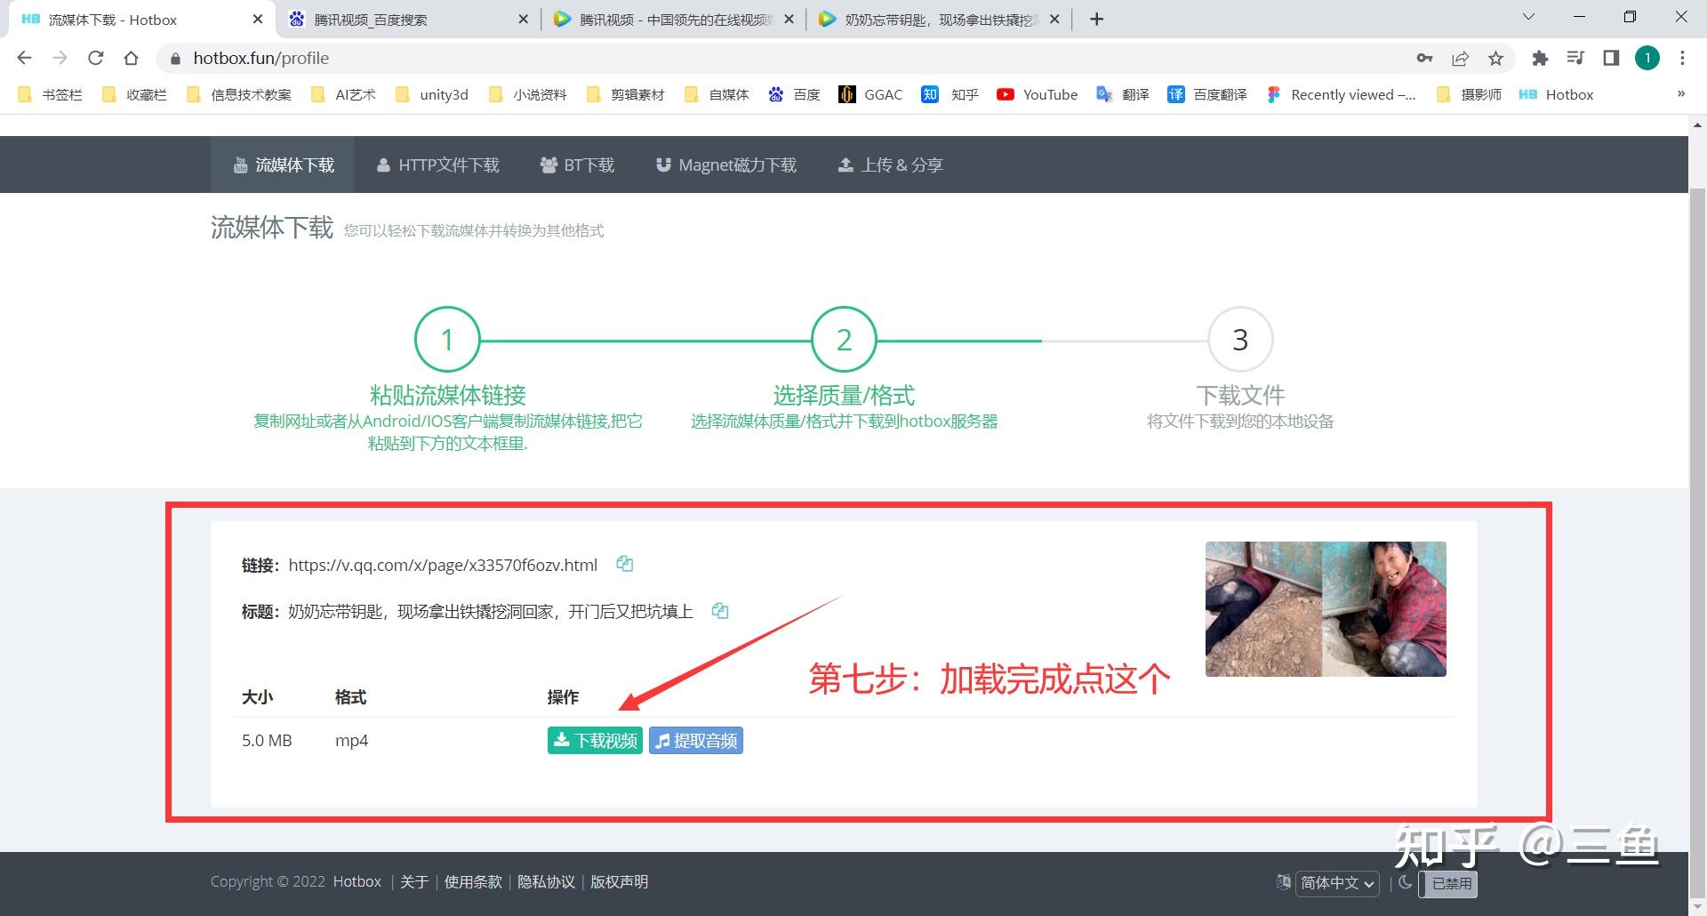This screenshot has height=916, width=1707.
Task: Open the 版权声明 footer link
Action: tap(619, 882)
